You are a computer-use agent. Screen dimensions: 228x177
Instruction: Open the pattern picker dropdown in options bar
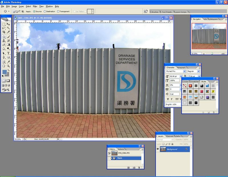click(93, 11)
